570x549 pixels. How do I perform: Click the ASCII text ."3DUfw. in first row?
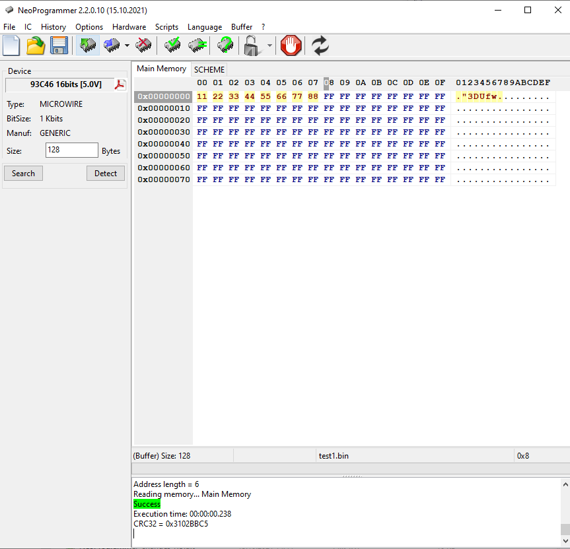coord(479,96)
